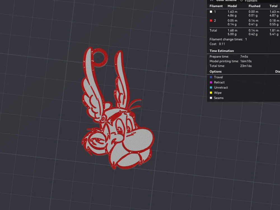The width and height of the screenshot is (280, 210).
Task: Click the Time Estimation section header
Action: (221, 51)
